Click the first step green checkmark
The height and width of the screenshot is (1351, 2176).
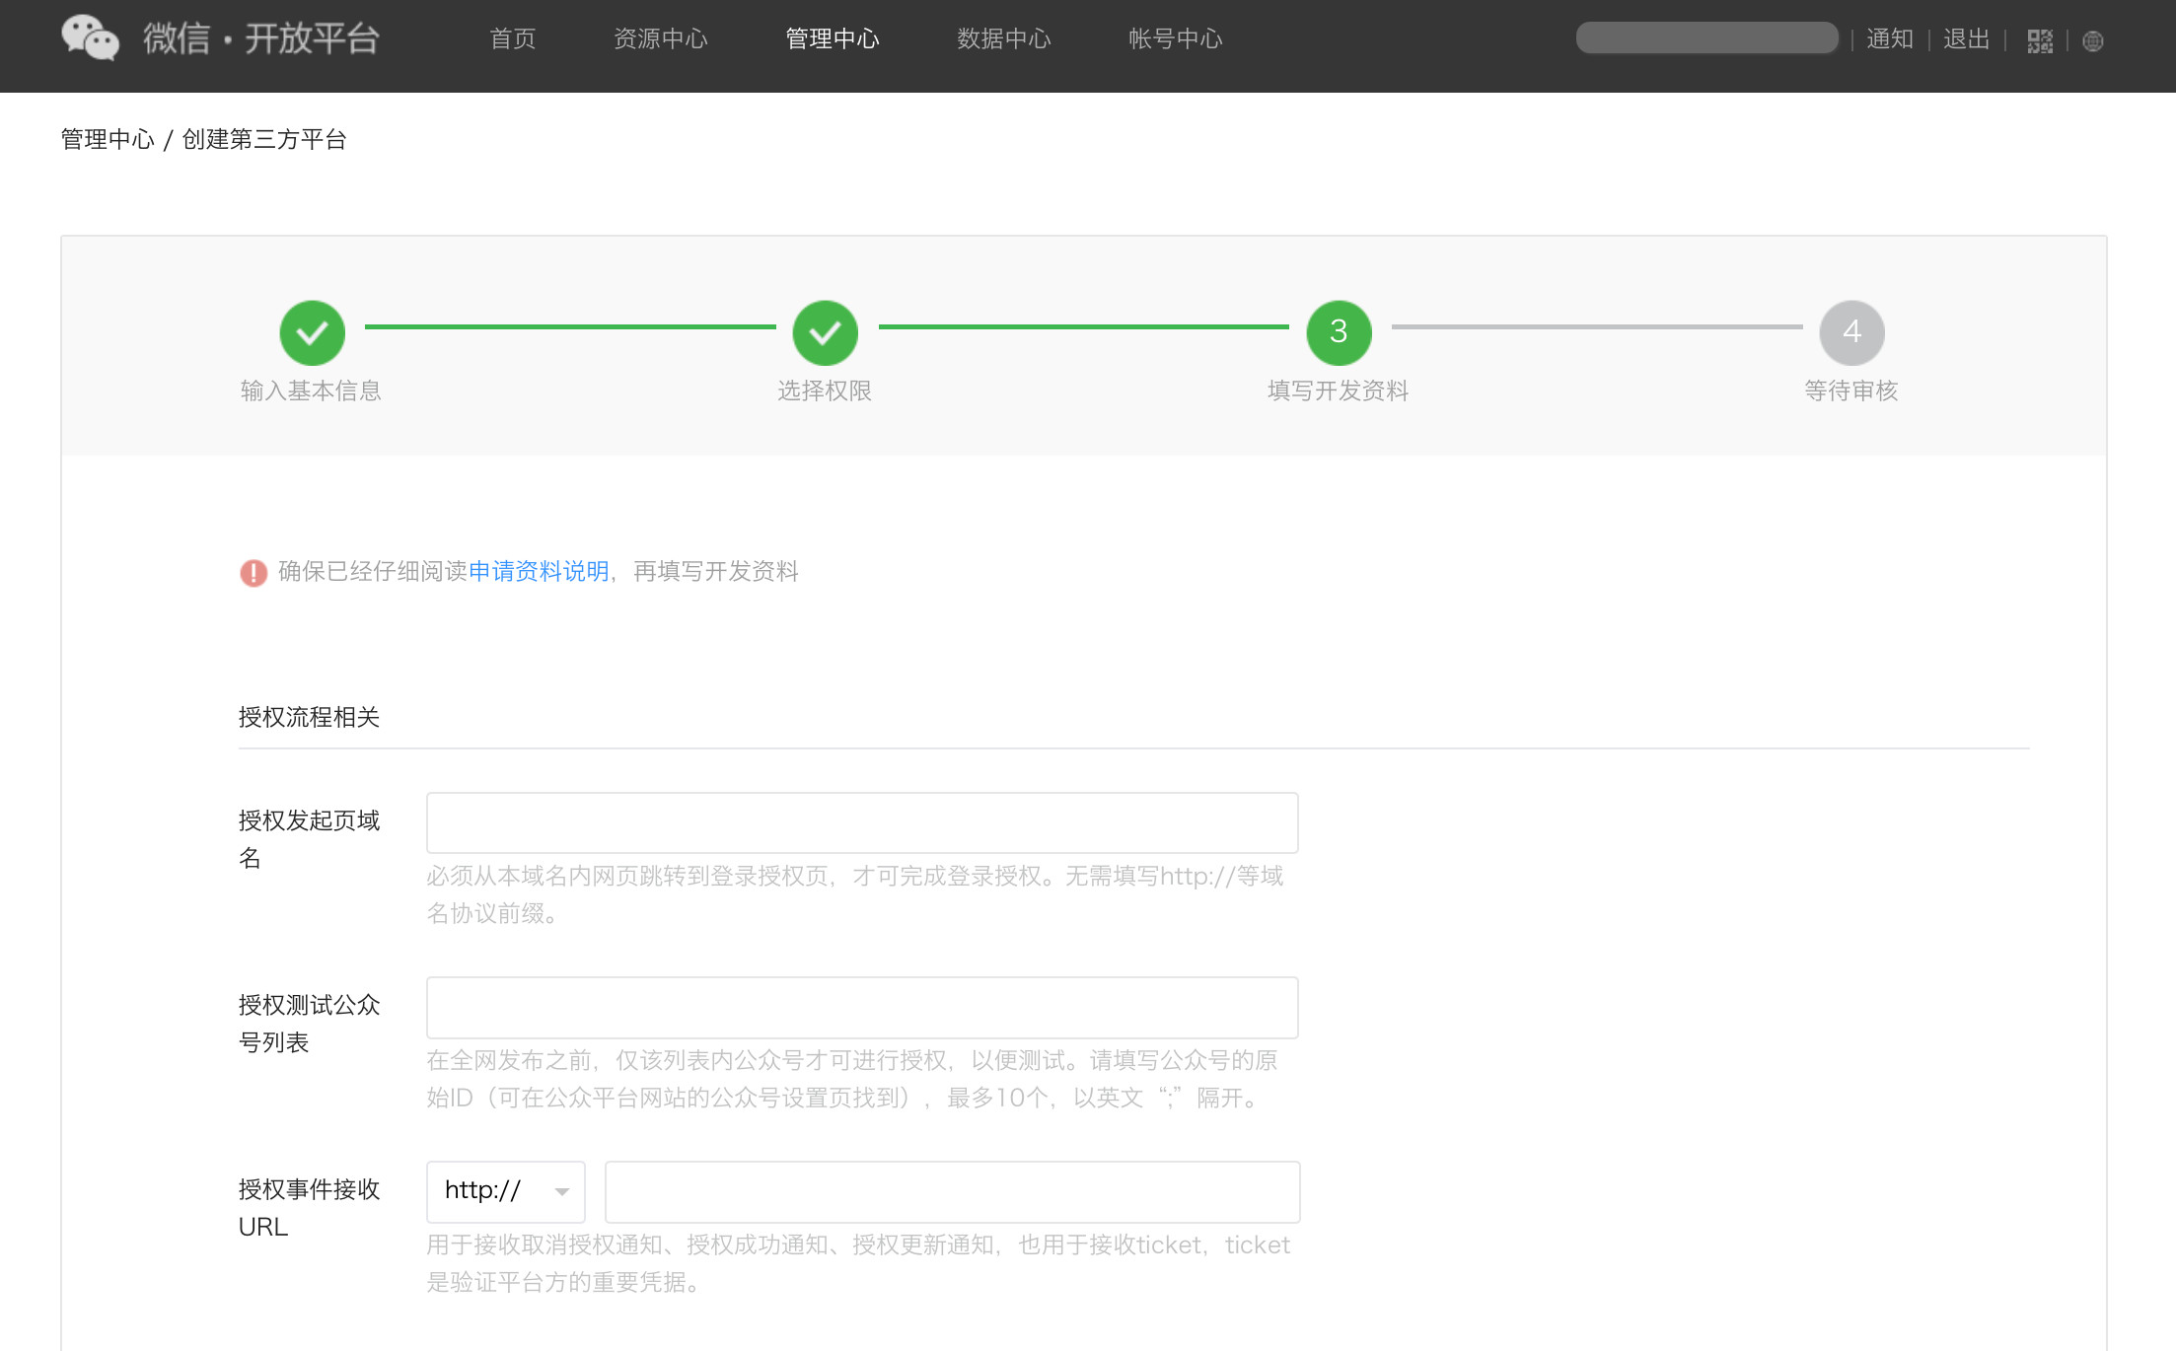pos(312,332)
